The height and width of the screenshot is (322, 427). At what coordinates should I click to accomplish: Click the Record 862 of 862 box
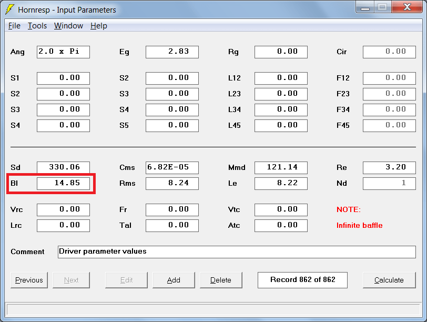coord(302,280)
